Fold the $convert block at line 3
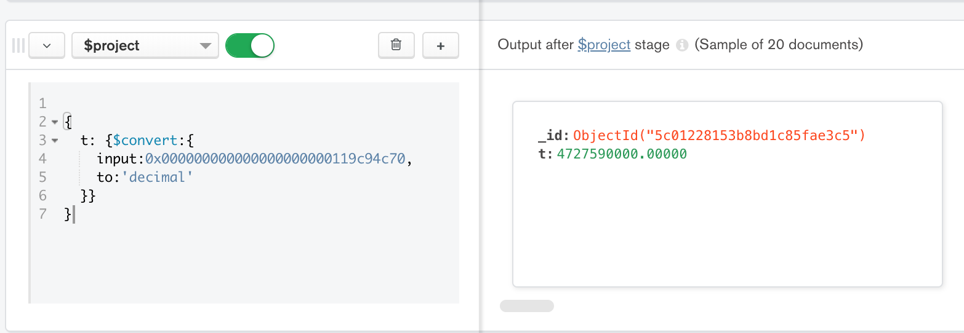Viewport: 964px width, 333px height. (x=55, y=141)
